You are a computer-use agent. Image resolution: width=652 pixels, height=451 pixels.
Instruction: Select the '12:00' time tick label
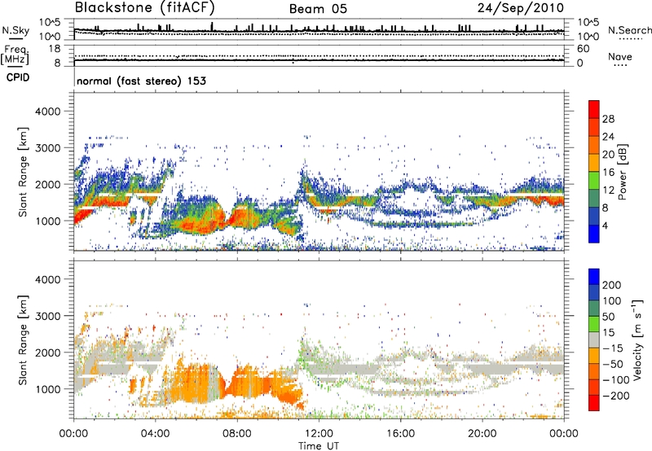[x=319, y=434]
